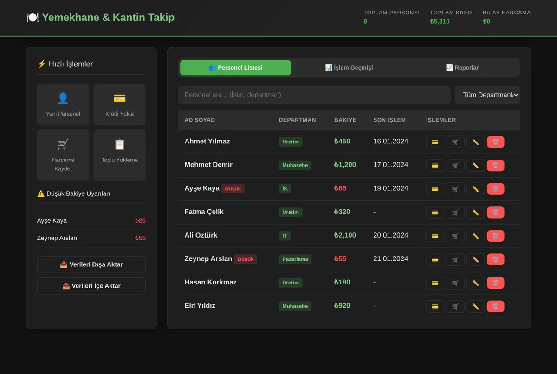
Task: Edit Elif Yıldız with the pencil icon
Action: (475, 306)
